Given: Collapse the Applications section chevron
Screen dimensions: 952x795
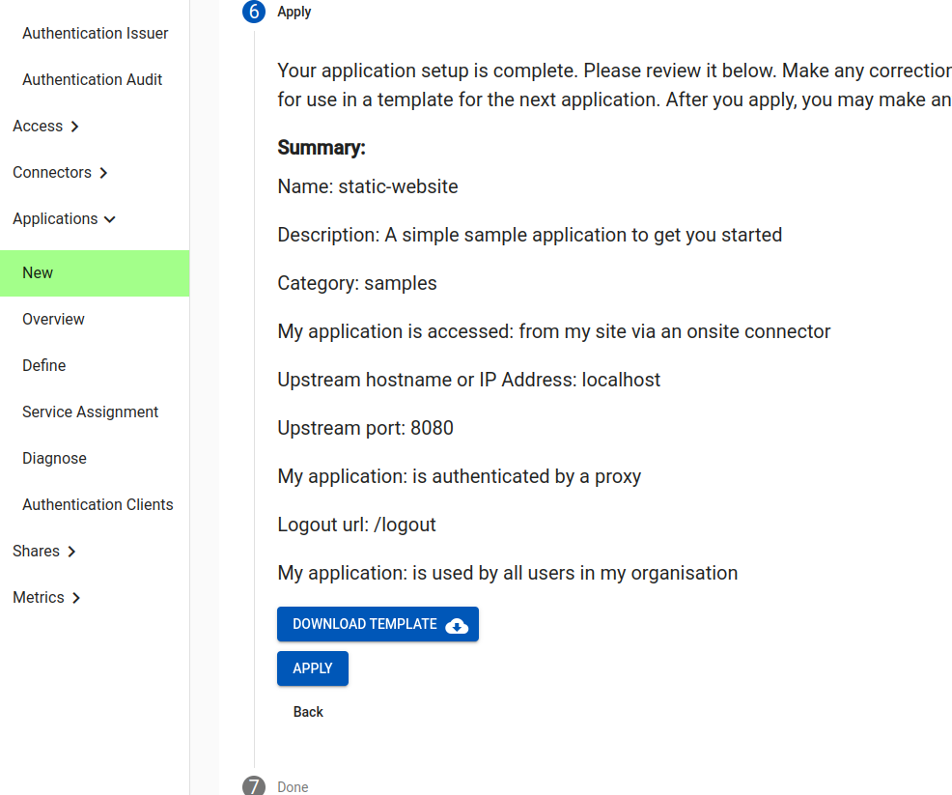Looking at the screenshot, I should pos(110,219).
